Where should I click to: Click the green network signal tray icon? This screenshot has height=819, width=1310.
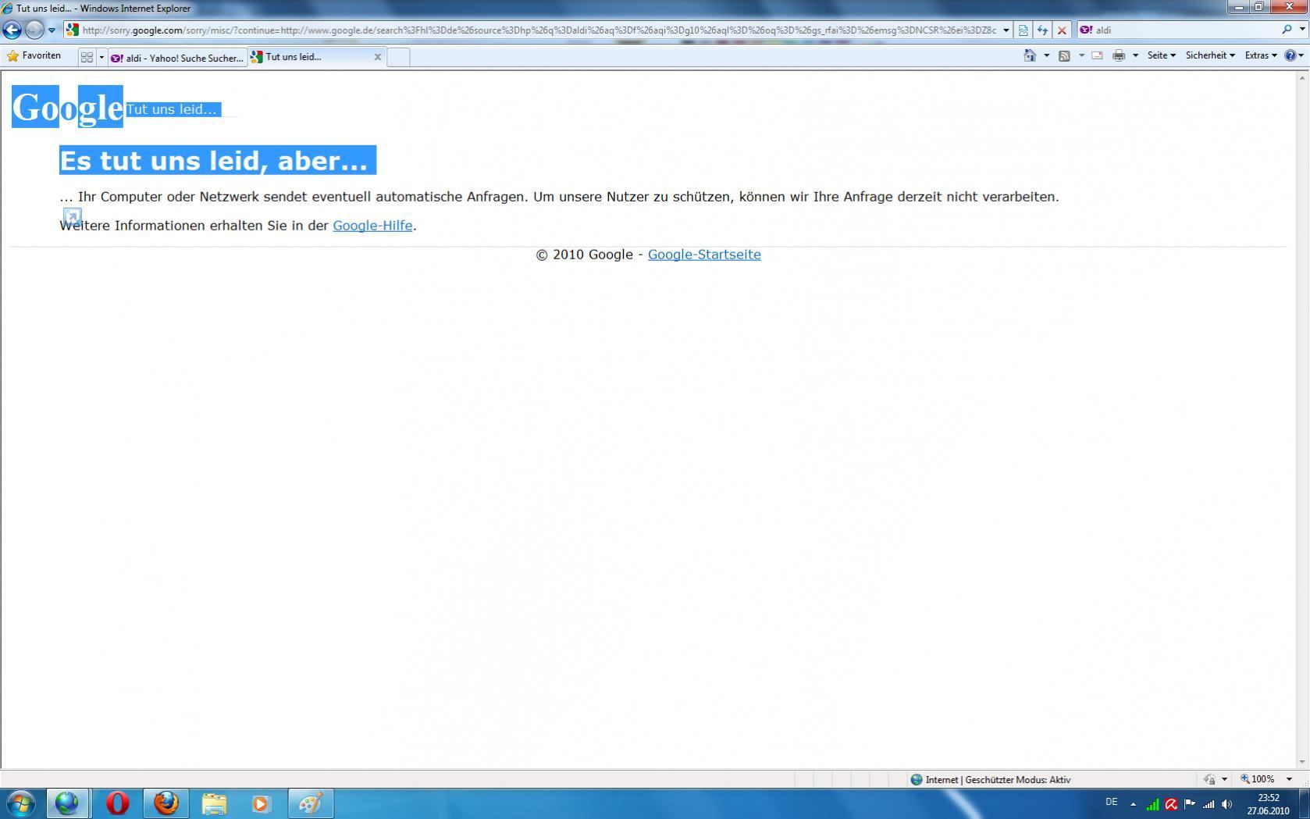tap(1152, 804)
